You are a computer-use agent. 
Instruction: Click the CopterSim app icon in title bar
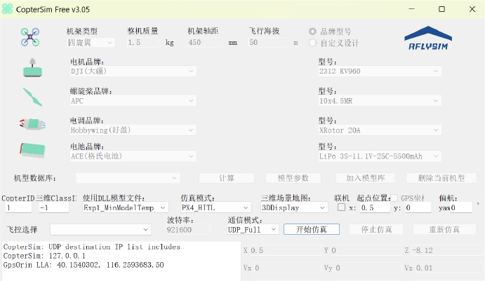coord(8,9)
